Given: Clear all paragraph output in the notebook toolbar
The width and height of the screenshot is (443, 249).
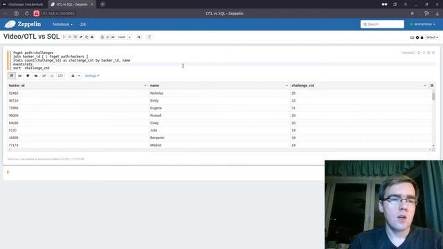Looking at the screenshot, I should click(x=81, y=37).
